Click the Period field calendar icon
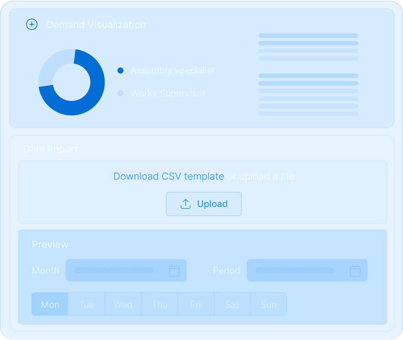The height and width of the screenshot is (340, 403). (355, 271)
